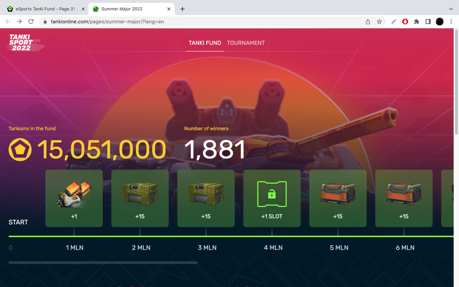Select the 2 MLN green container card
Viewport: 459px width, 287px height.
coord(140,198)
